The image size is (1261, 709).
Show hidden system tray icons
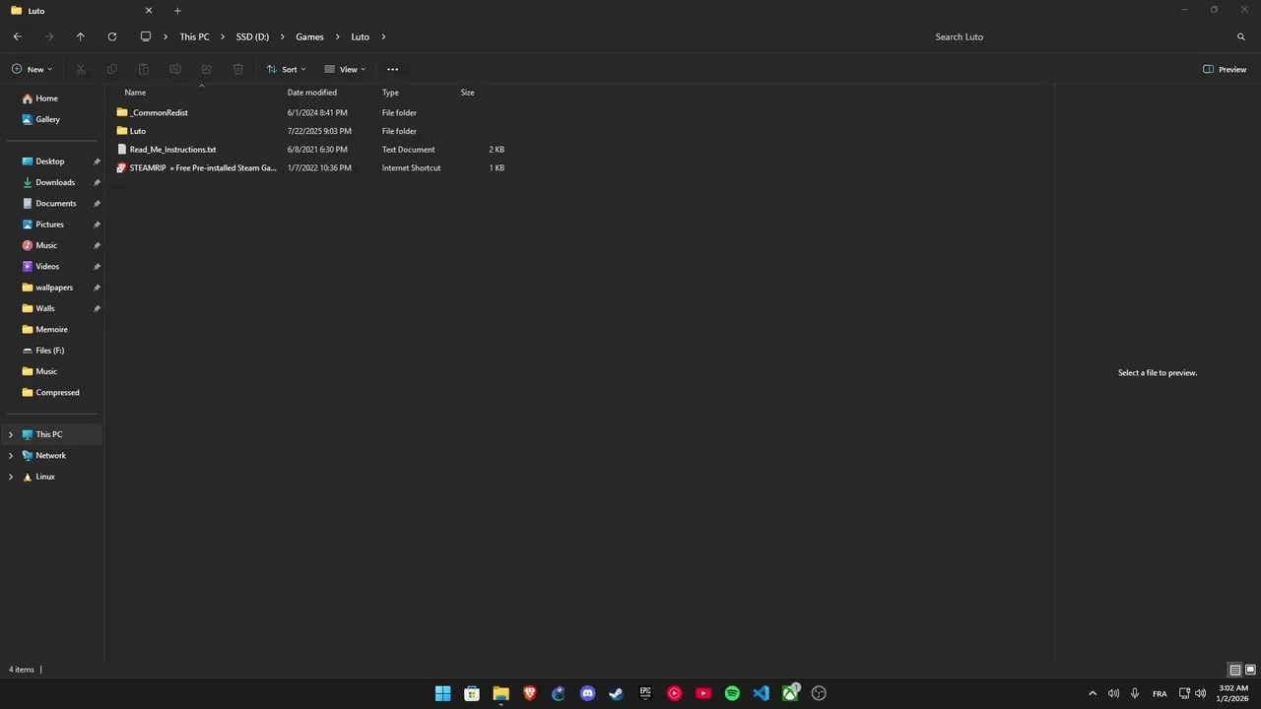coord(1093,693)
